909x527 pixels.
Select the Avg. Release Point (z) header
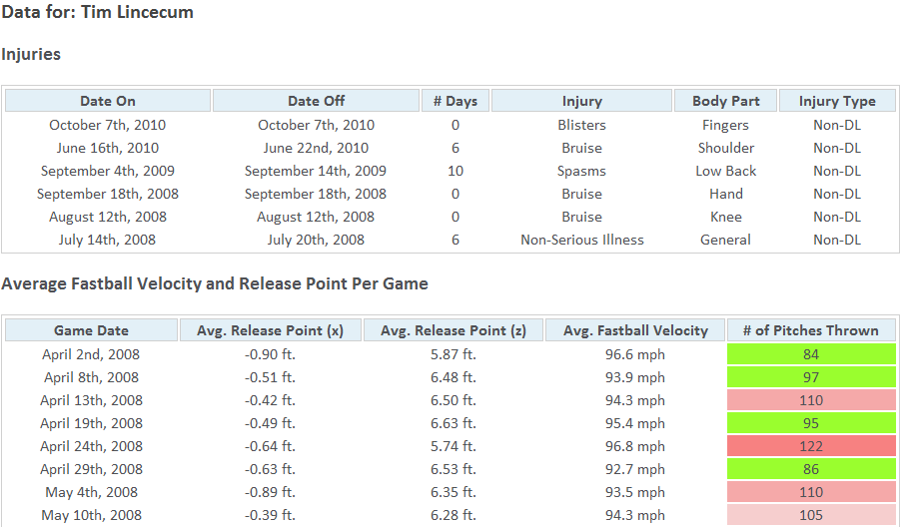454,330
